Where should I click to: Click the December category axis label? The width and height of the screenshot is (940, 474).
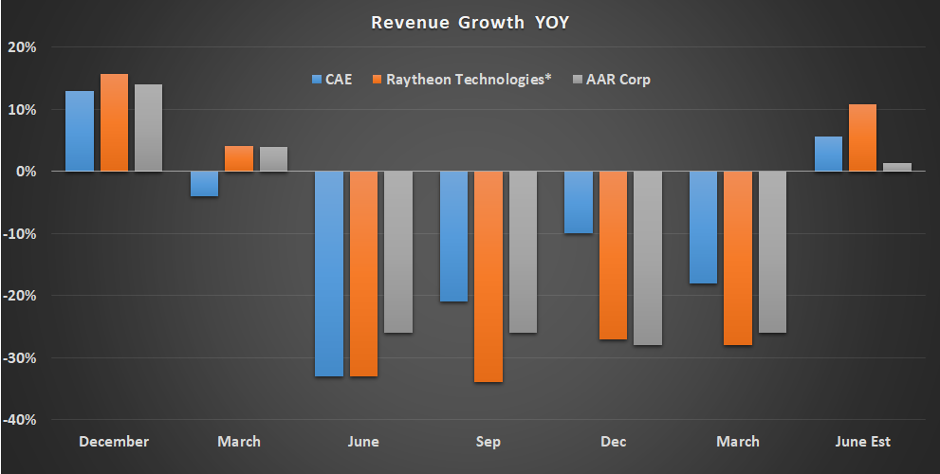coord(114,442)
